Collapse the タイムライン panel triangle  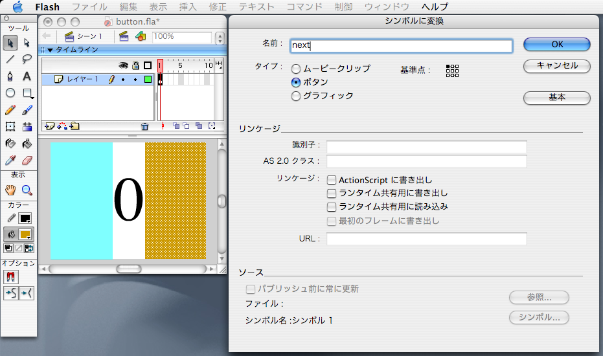(50, 50)
